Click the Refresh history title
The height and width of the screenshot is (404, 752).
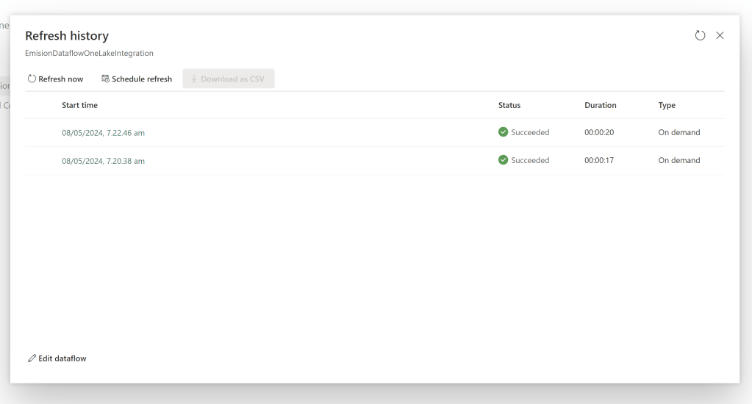pyautogui.click(x=67, y=36)
